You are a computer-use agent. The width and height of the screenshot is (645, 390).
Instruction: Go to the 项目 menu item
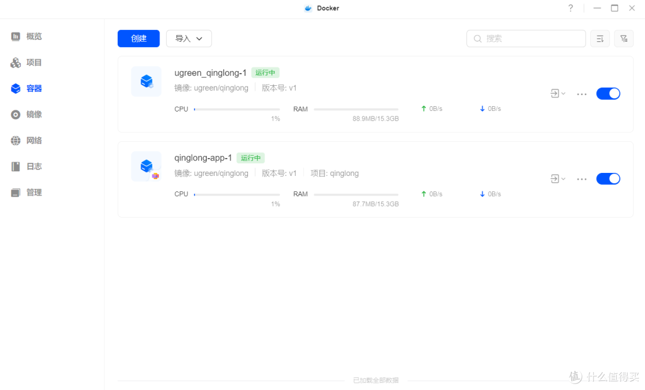[34, 63]
